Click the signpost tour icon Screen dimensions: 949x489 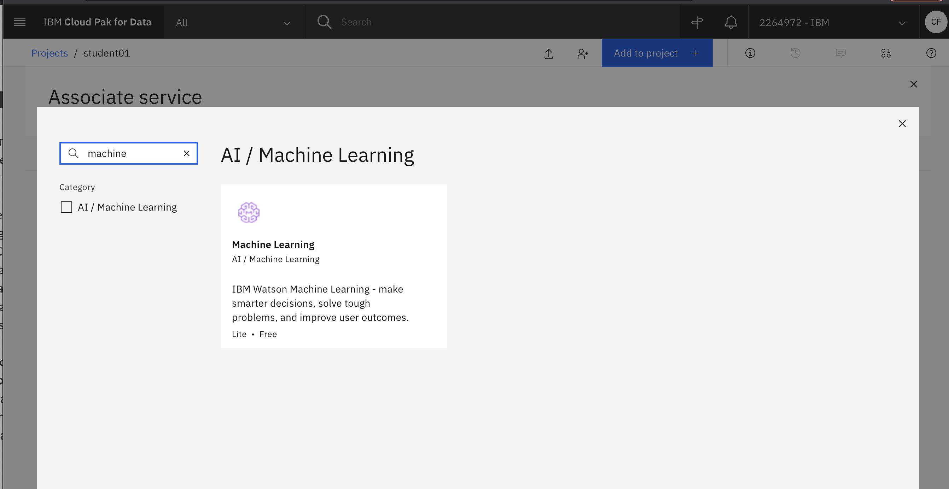tap(697, 22)
